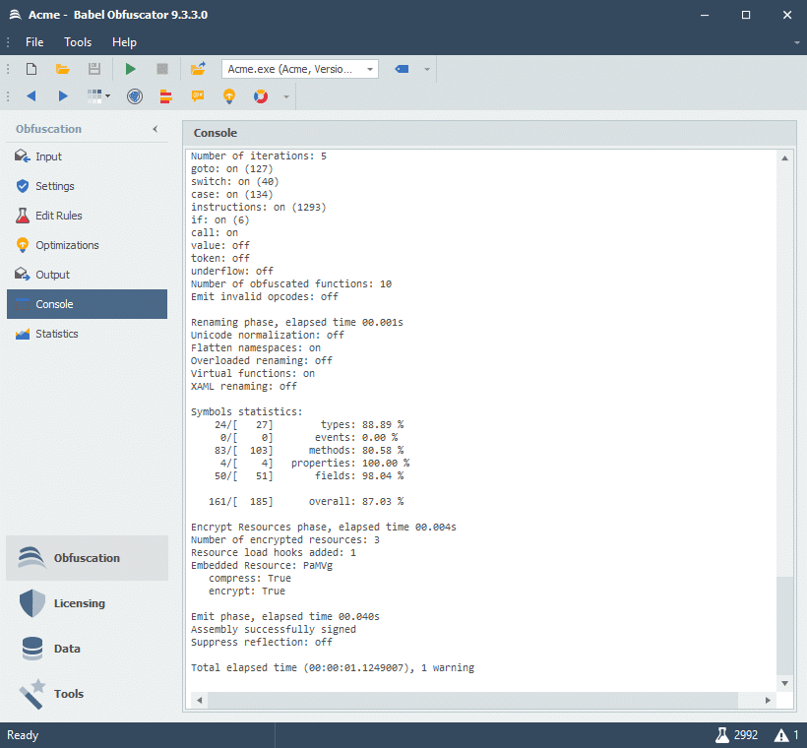Screen dimensions: 807x748
Task: Click the blue shield Settings icon
Action: (22, 186)
